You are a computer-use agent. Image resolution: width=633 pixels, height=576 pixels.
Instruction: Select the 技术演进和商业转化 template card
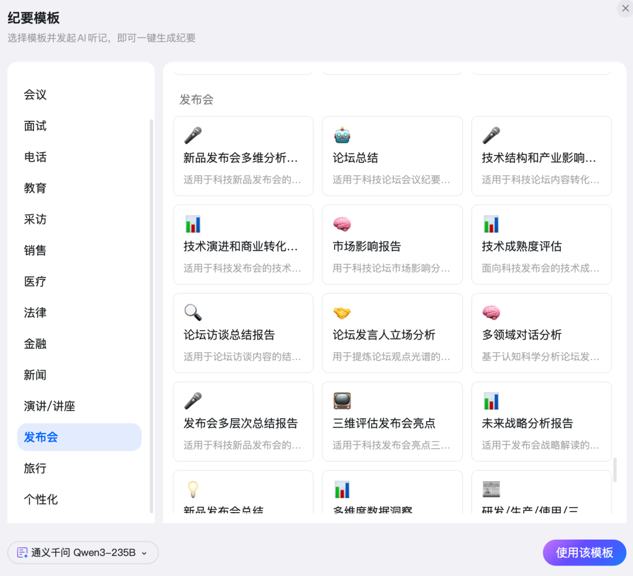[x=243, y=245]
